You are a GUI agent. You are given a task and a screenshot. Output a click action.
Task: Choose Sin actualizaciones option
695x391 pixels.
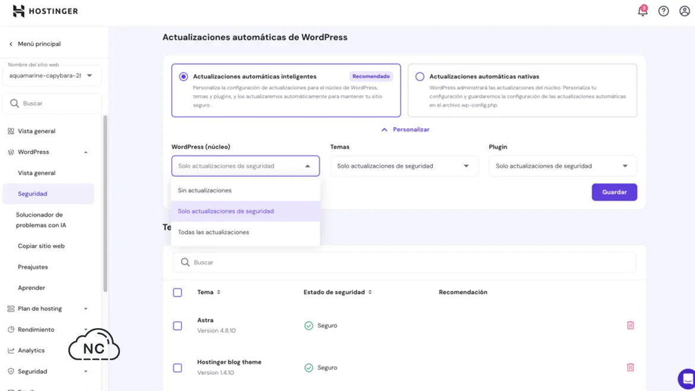click(245, 190)
